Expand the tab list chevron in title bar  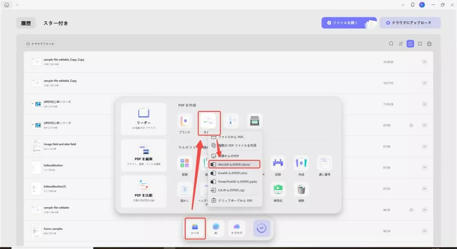(403, 4)
